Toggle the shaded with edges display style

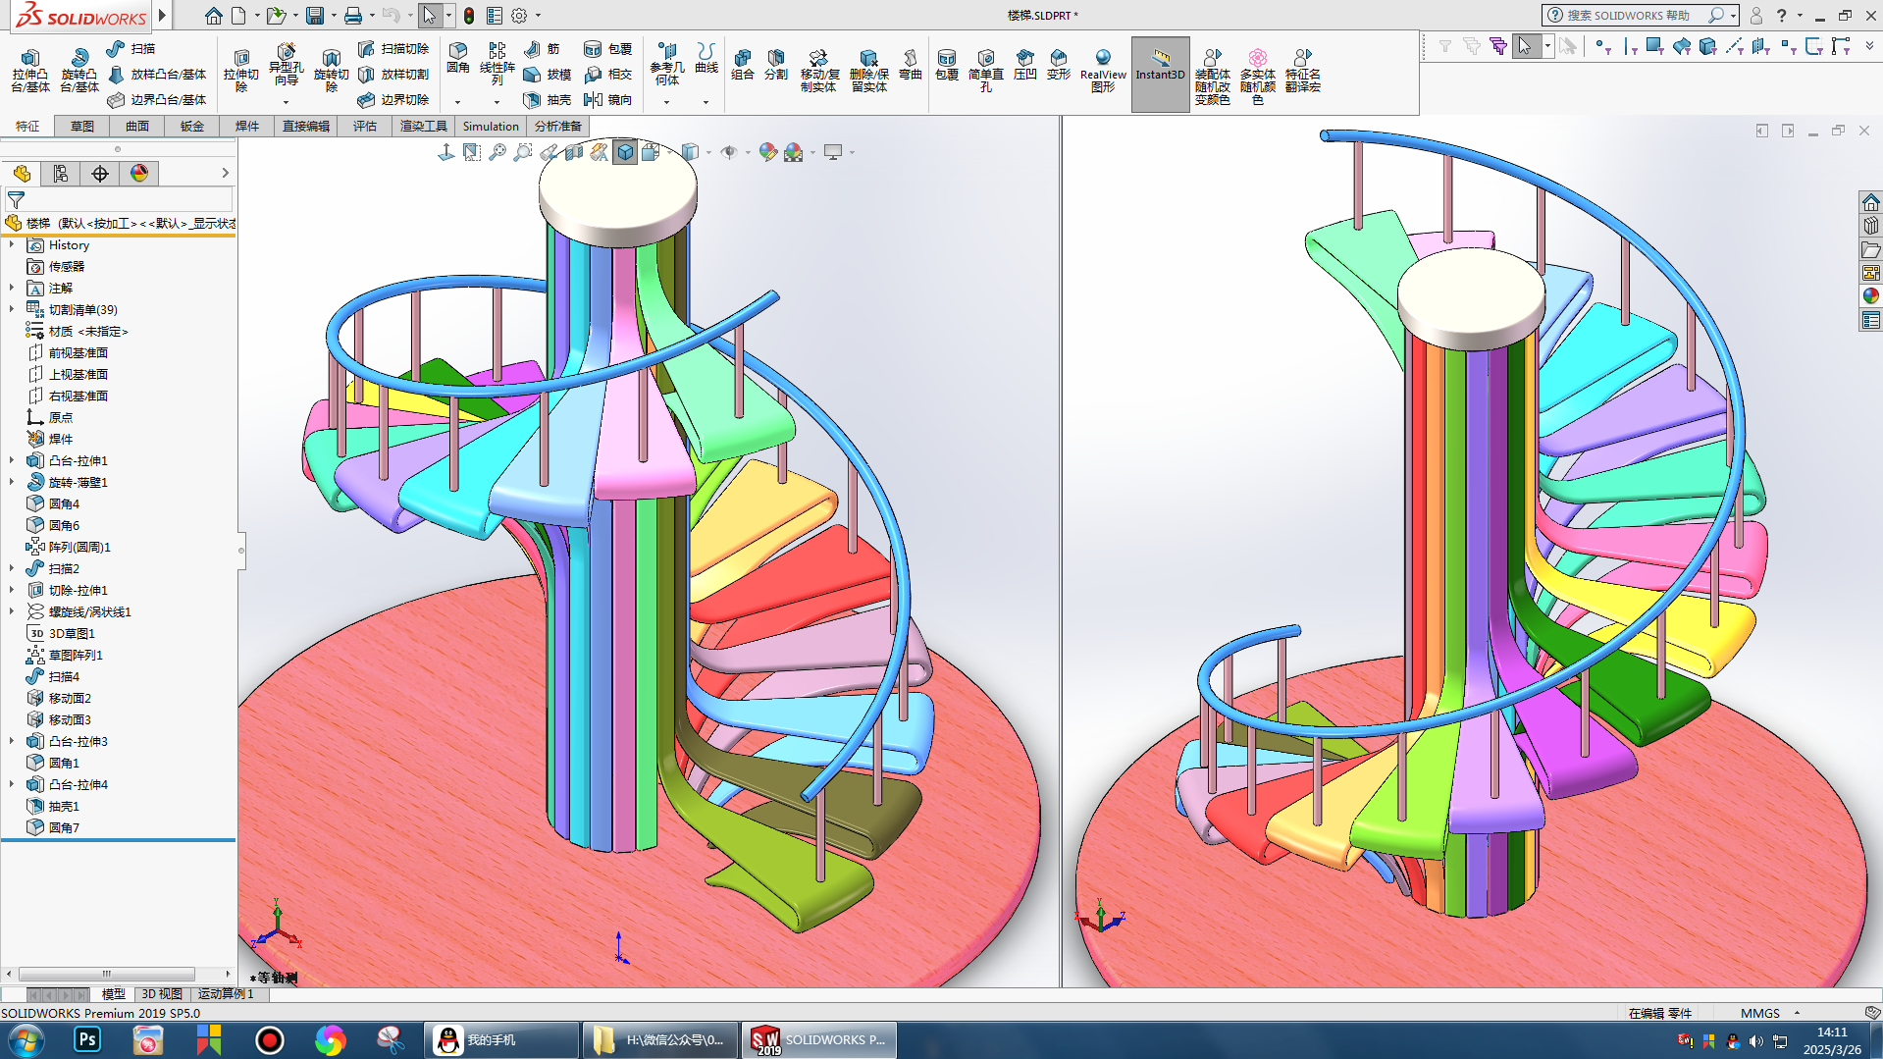tap(625, 152)
